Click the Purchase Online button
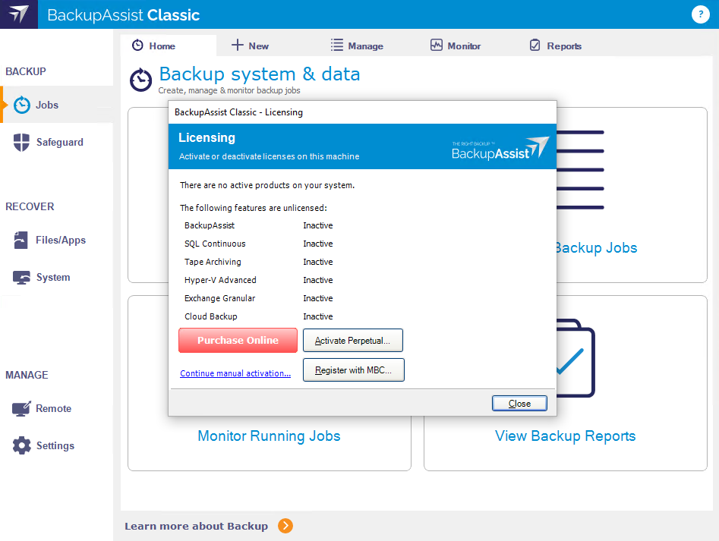The image size is (719, 541). (x=238, y=340)
